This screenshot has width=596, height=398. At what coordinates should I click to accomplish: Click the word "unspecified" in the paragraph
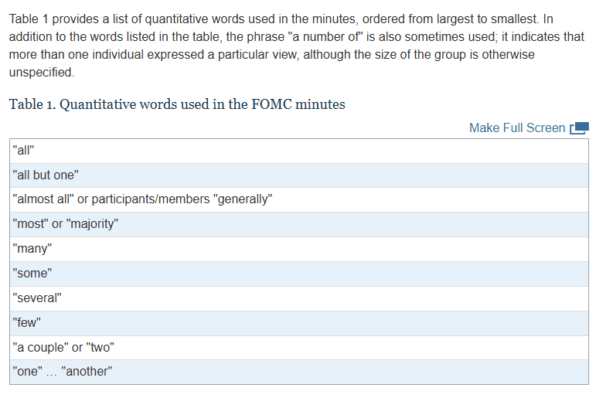tap(41, 73)
